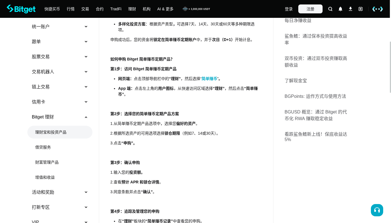Click the theme toggle icon in header
Image resolution: width=391 pixels, height=223 pixels.
pos(378,9)
